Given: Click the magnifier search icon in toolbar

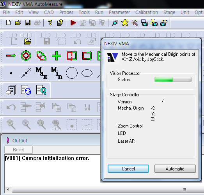Looking at the screenshot, I should [x=115, y=23].
